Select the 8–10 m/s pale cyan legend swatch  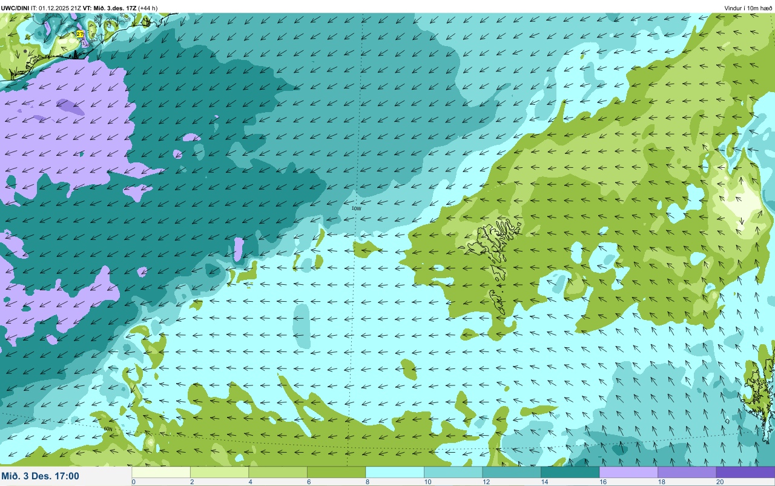[x=395, y=472]
